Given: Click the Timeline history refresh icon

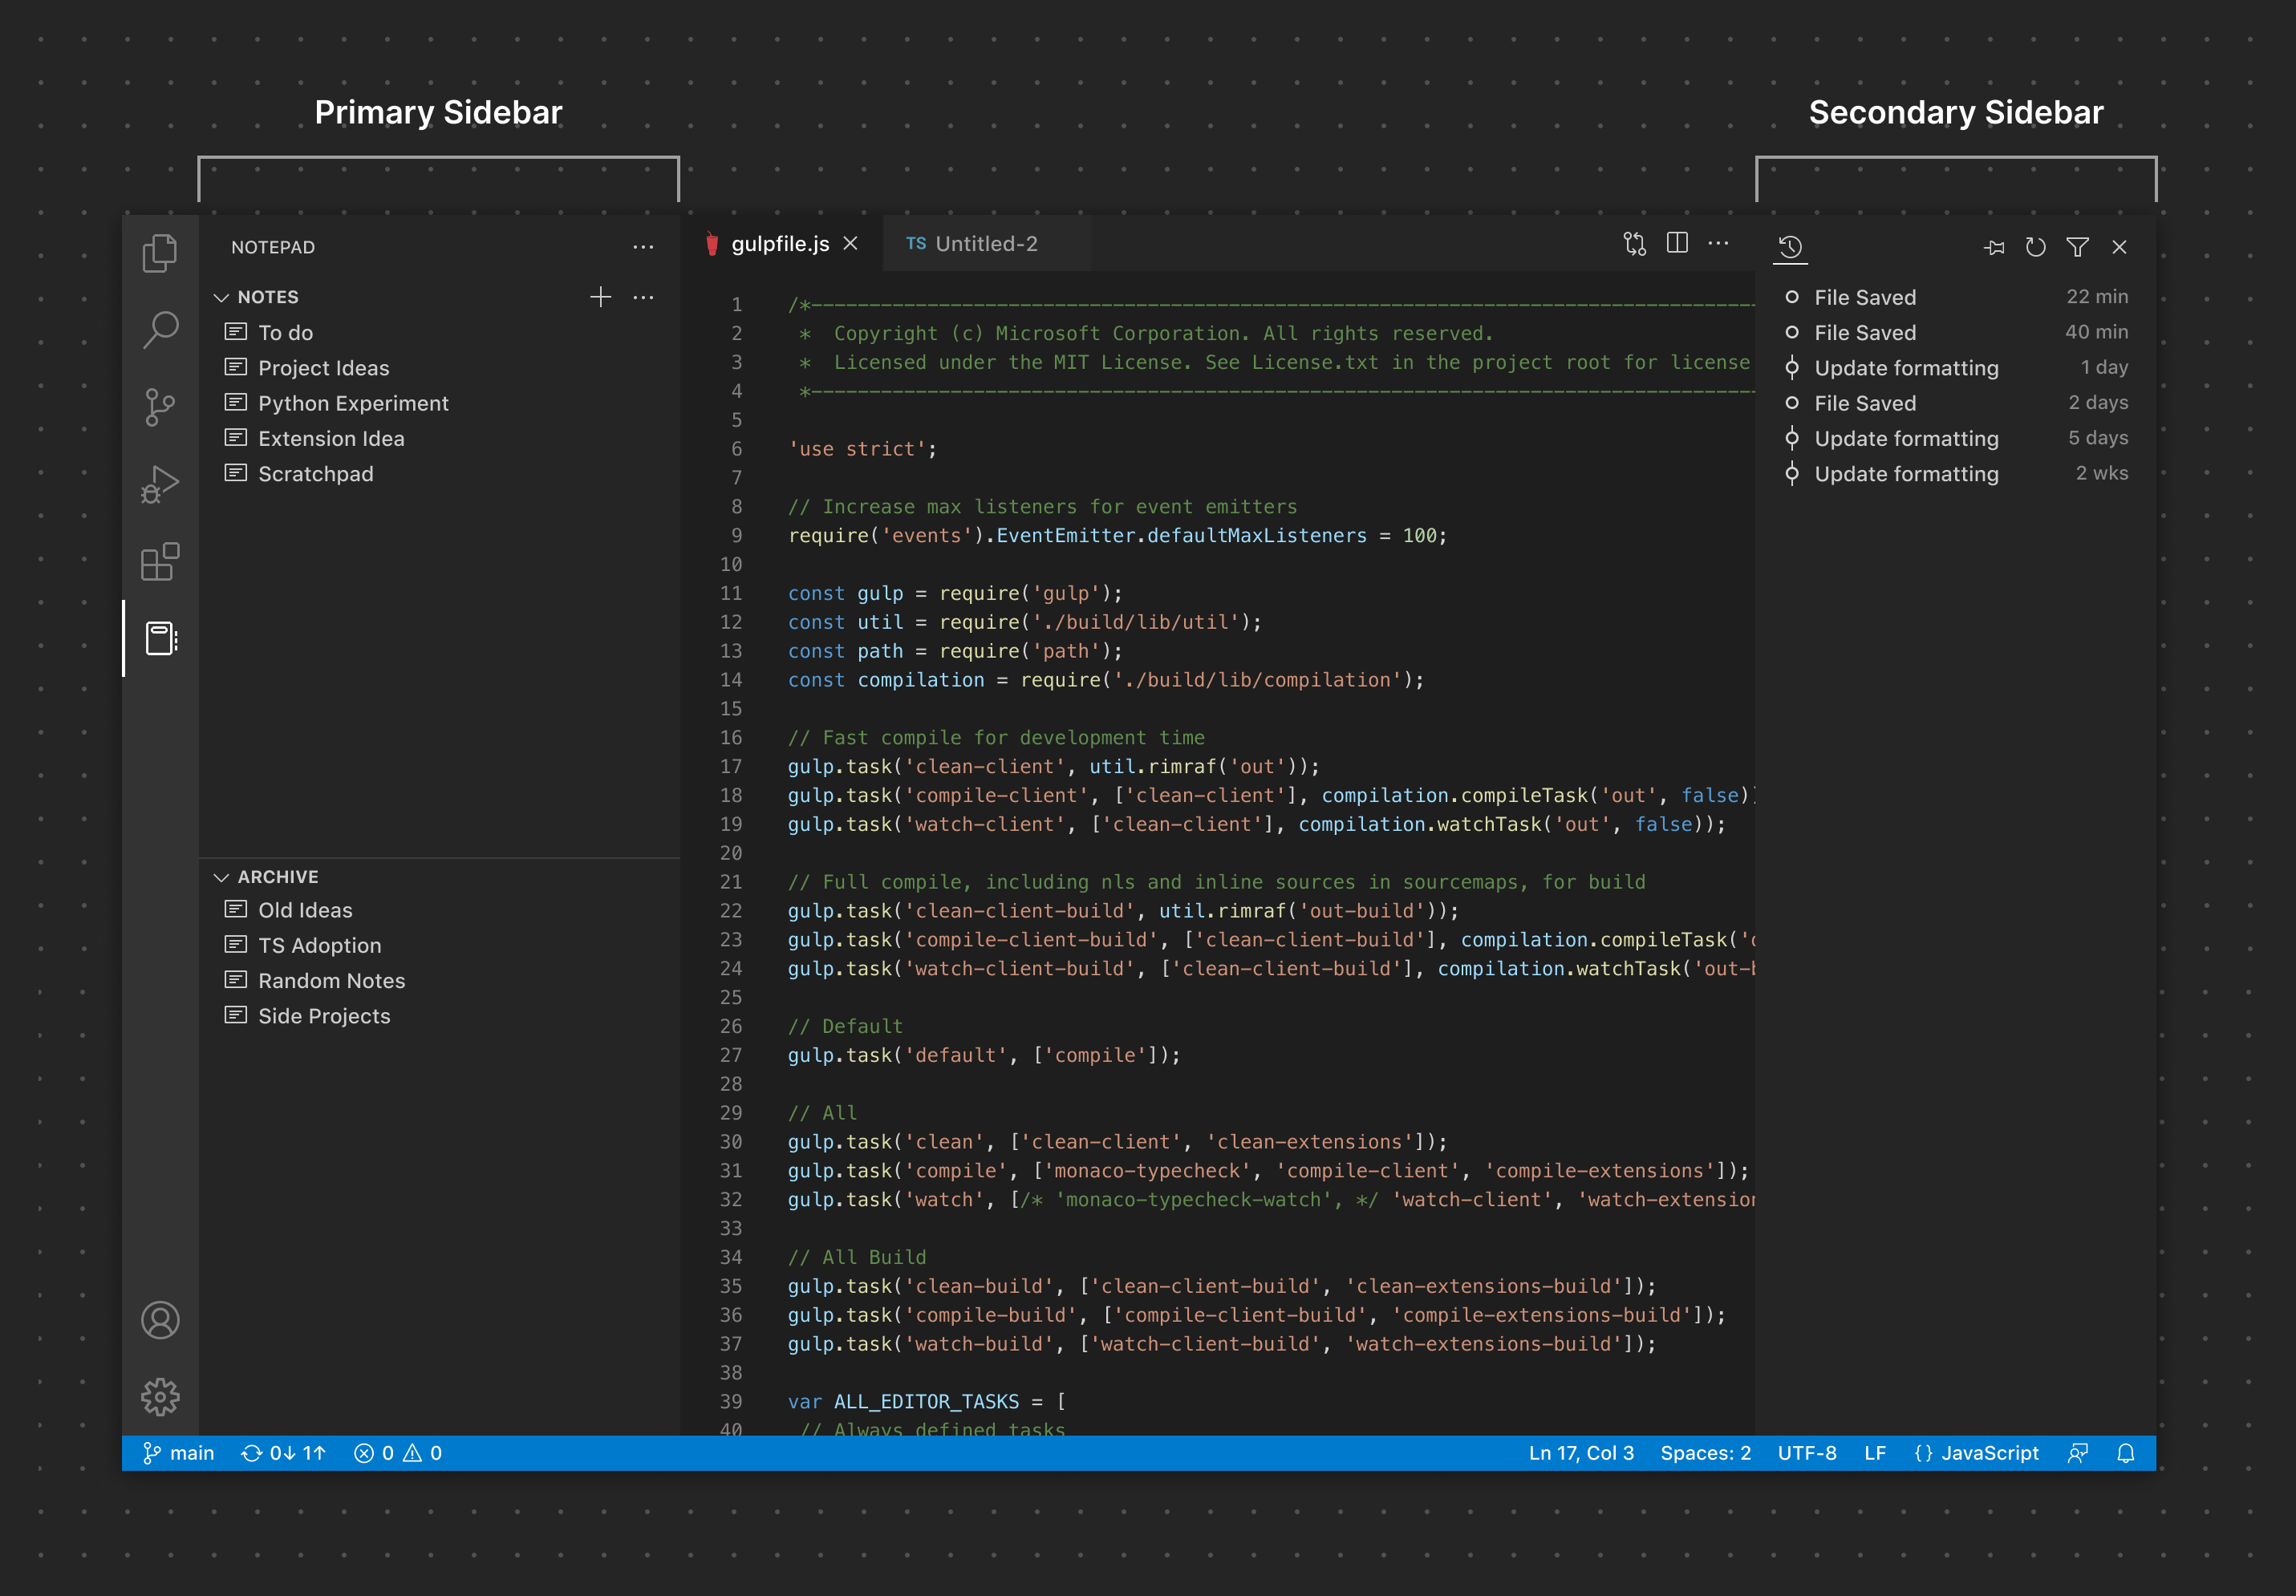Looking at the screenshot, I should [x=2034, y=246].
